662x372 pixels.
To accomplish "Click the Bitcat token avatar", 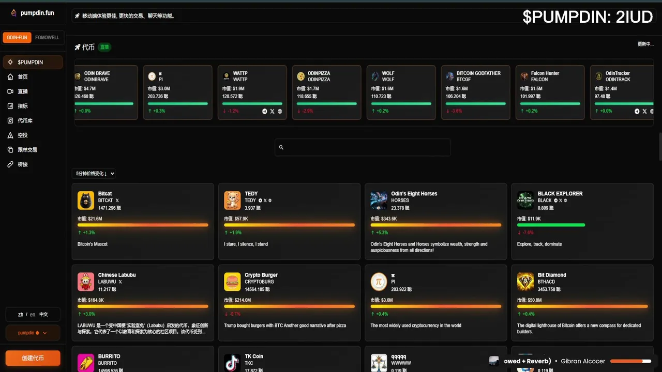I will coord(86,200).
